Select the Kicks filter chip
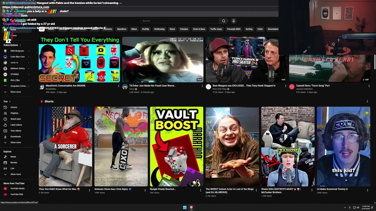 [x=260, y=29]
